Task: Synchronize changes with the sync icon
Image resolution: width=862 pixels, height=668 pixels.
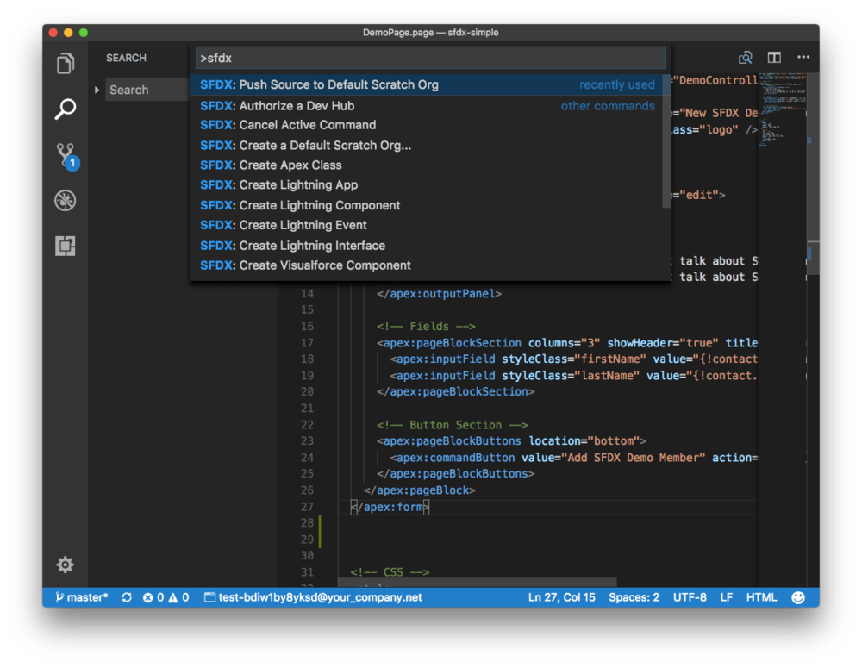Action: point(127,597)
